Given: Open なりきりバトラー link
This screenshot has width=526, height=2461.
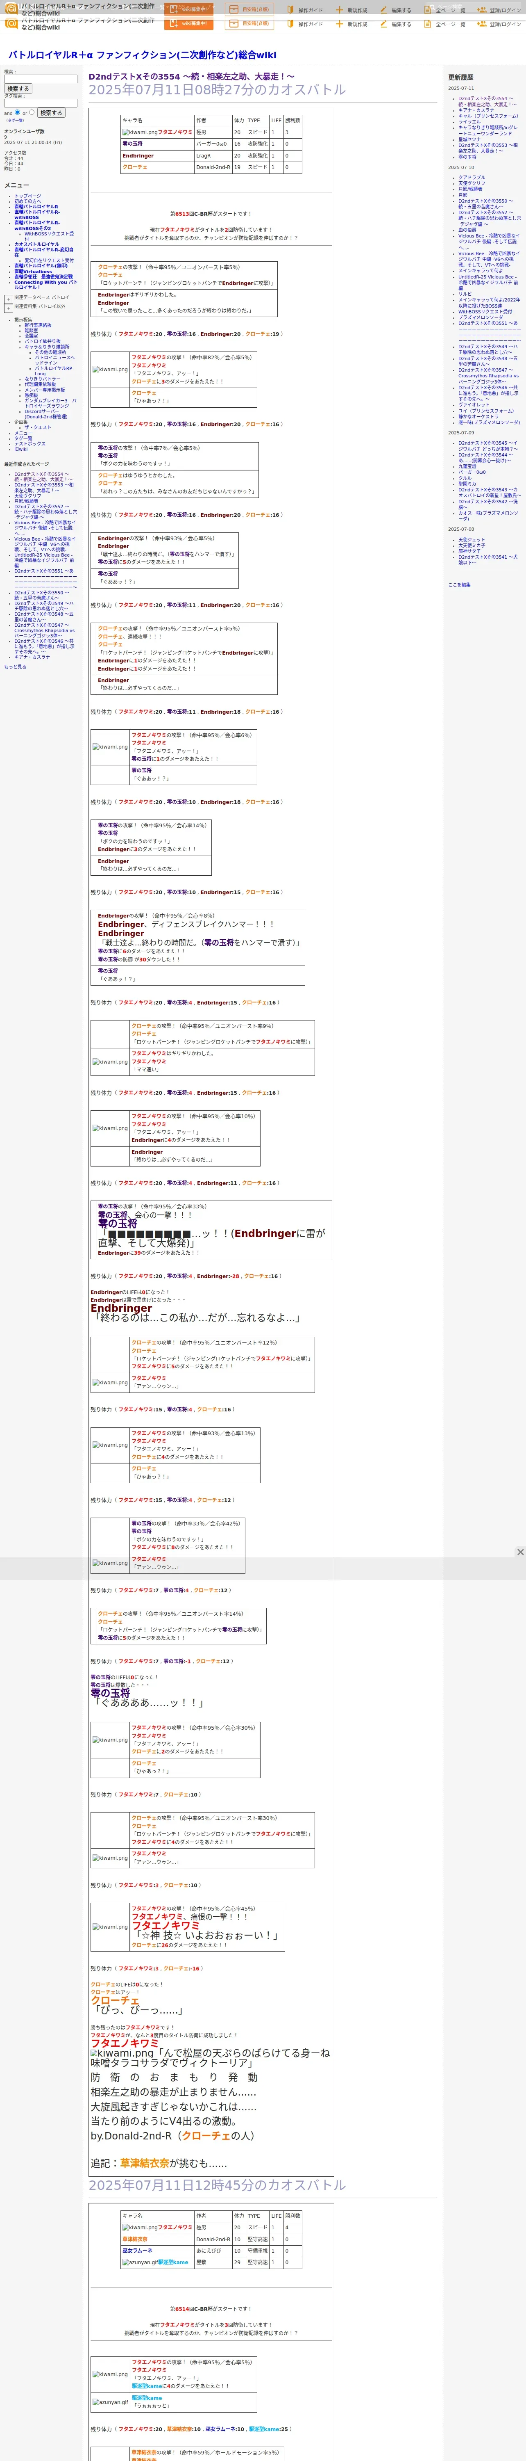Looking at the screenshot, I should tap(42, 379).
